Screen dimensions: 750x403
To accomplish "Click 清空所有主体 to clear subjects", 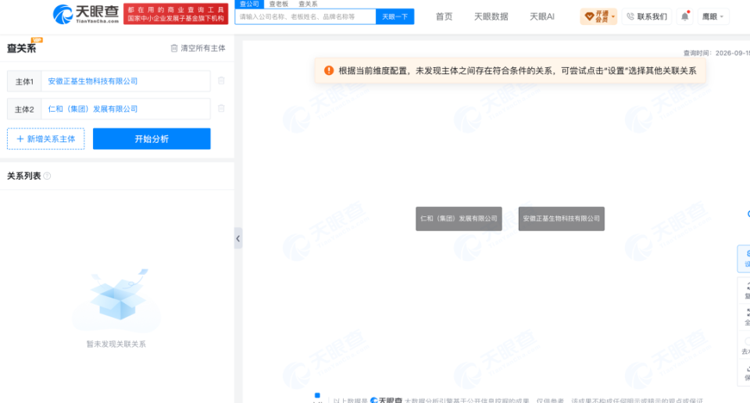I will 198,48.
